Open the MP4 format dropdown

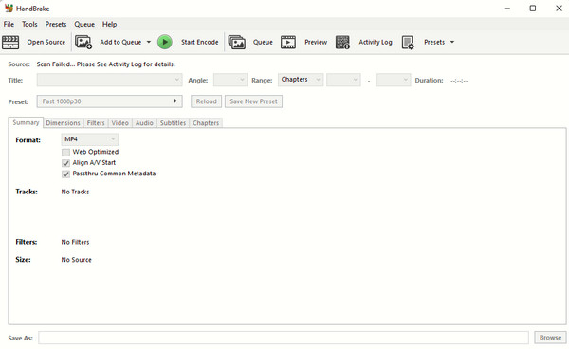(x=90, y=139)
